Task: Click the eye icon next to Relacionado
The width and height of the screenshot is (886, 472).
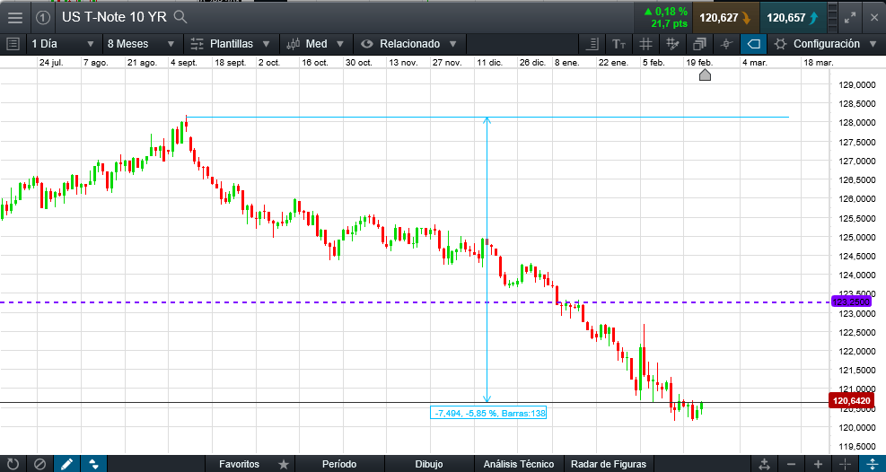Action: click(x=367, y=44)
